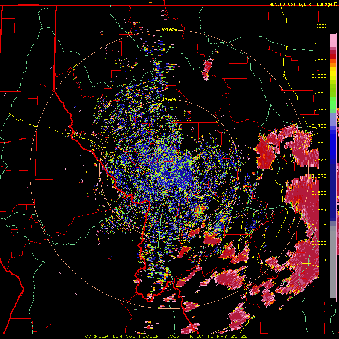Image resolution: width=339 pixels, height=339 pixels.
Task: Select the 0.520 scale value
Action: 319,193
